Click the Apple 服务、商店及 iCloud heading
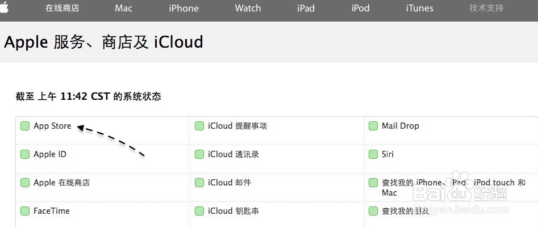The height and width of the screenshot is (228, 538). click(103, 42)
